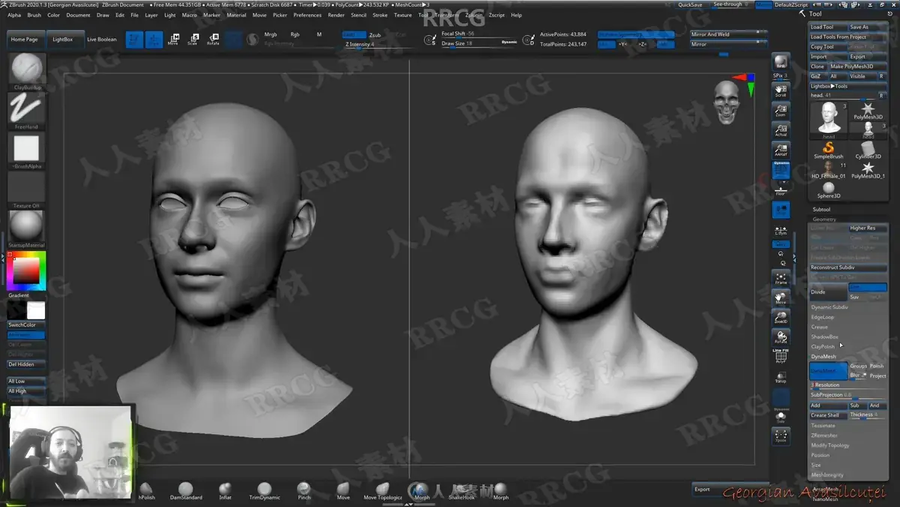Toggle PolyF Line Fill display
This screenshot has width=900, height=507.
coord(781,356)
